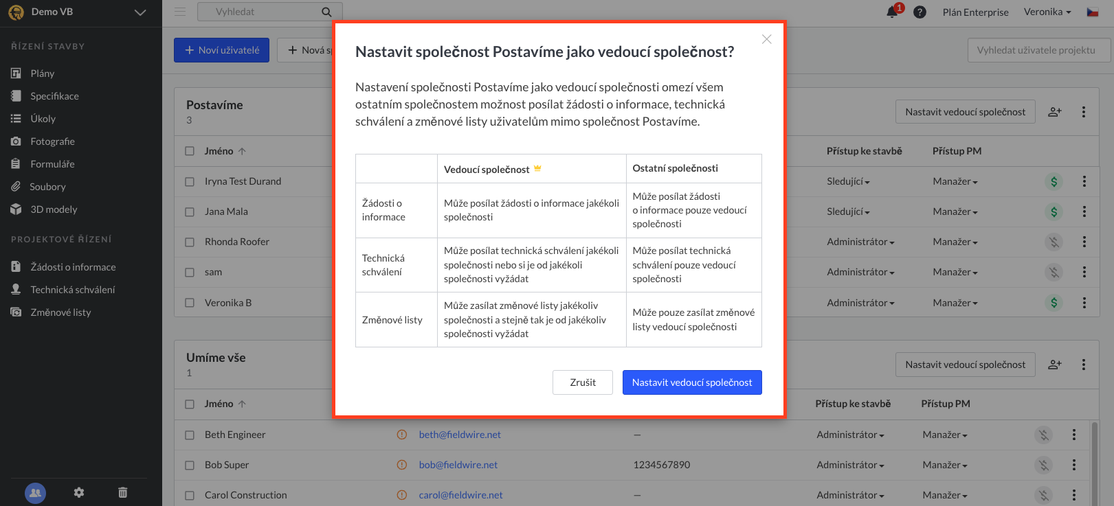Click the add user icon for Postavíme
The width and height of the screenshot is (1114, 506).
tap(1055, 112)
